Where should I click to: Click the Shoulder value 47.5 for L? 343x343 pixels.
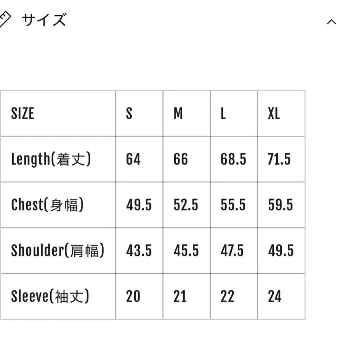coord(232,251)
